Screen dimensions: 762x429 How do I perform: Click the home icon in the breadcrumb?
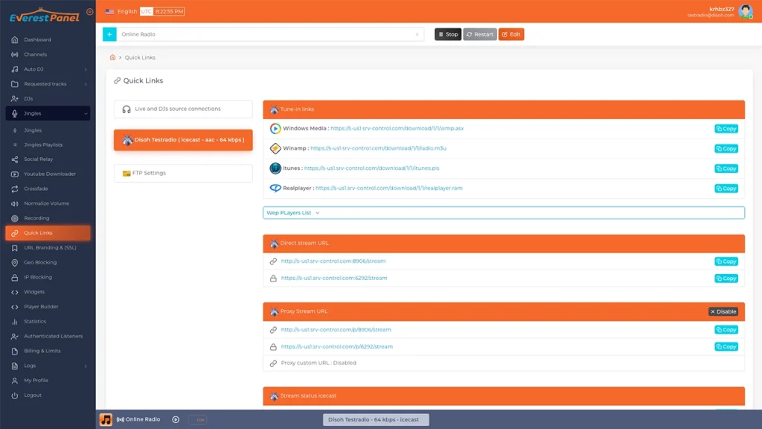[112, 57]
